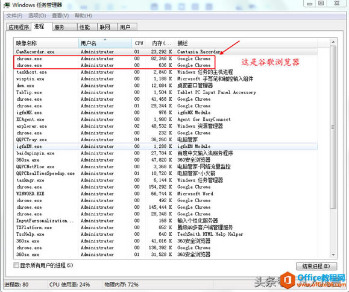Select the QQPCTray.exe process
The image size is (349, 292).
tap(166, 139)
